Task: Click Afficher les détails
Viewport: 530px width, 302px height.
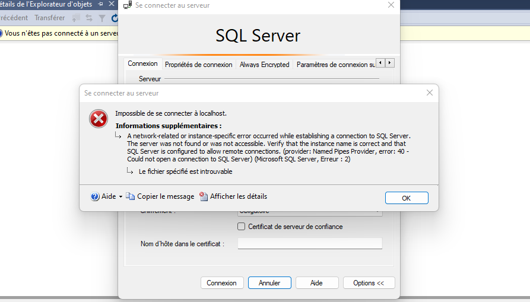Action: tap(233, 196)
